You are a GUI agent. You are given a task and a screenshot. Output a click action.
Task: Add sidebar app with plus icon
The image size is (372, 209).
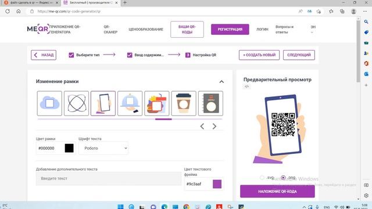[x=366, y=85]
